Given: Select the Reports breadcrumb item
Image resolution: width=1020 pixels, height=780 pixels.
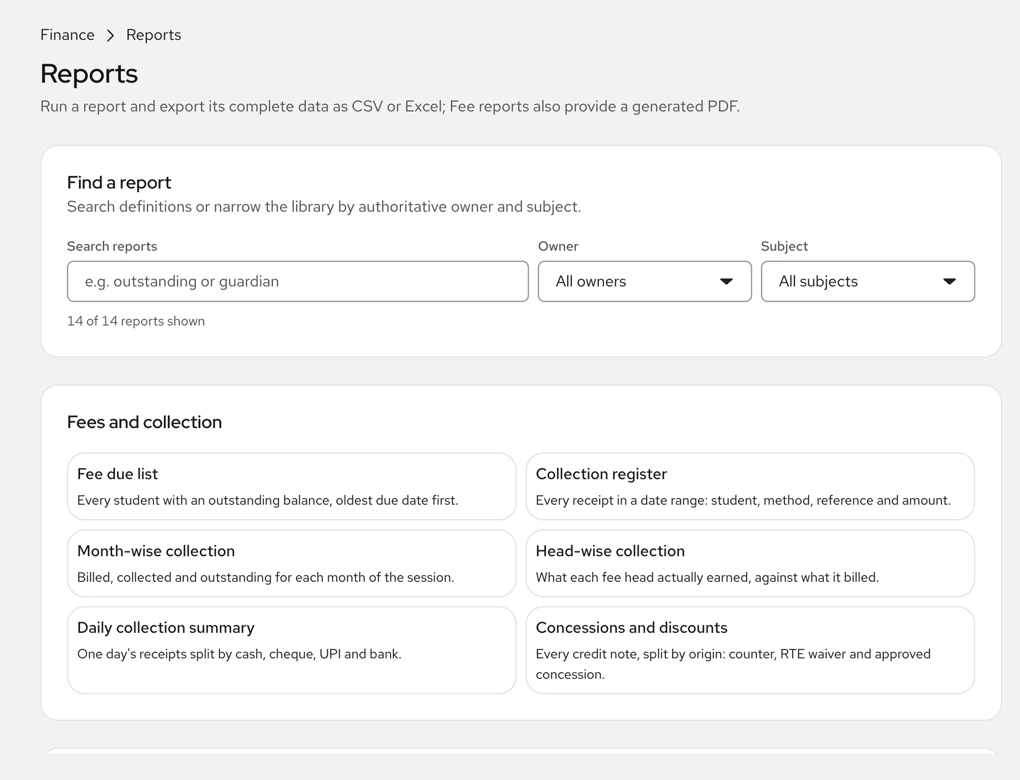Looking at the screenshot, I should [154, 35].
